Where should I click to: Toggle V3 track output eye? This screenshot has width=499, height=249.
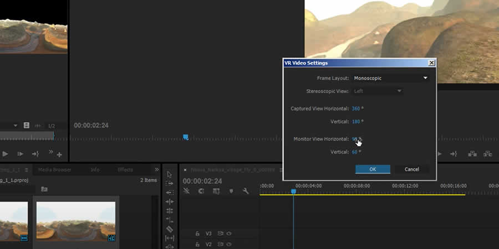click(228, 234)
